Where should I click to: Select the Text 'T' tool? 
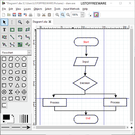click(x=4, y=30)
